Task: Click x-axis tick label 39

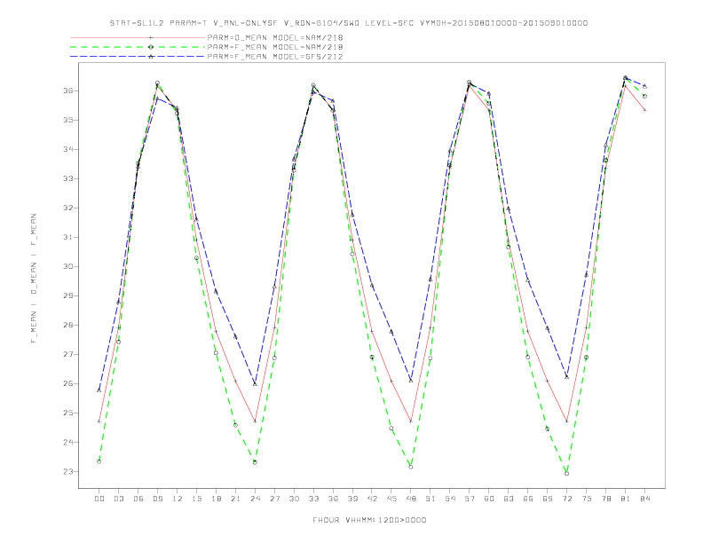Action: click(x=352, y=499)
